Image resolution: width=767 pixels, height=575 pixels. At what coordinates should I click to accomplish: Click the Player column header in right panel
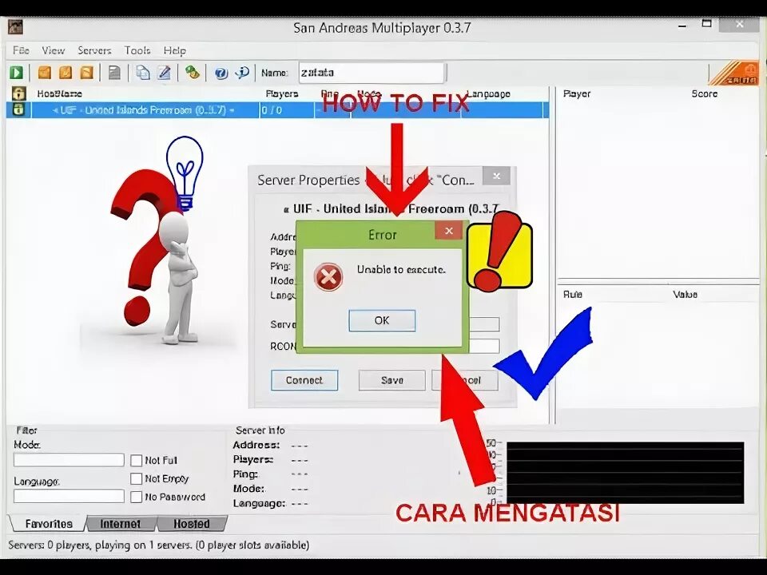[x=577, y=93]
